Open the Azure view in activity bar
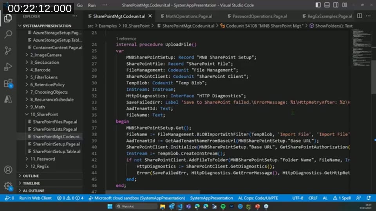Screen dimensions: 376x211 (x=8, y=99)
